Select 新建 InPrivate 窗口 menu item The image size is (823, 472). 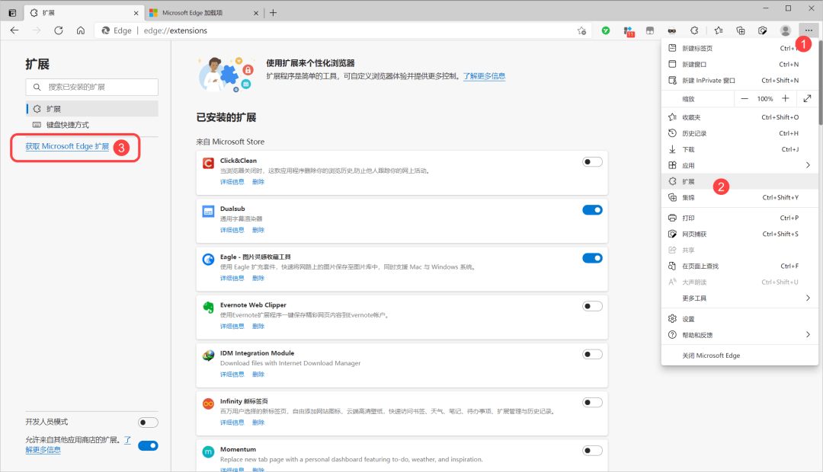tap(739, 80)
